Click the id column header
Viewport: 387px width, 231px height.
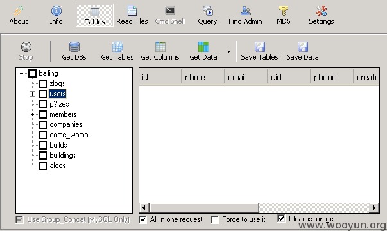coord(160,77)
